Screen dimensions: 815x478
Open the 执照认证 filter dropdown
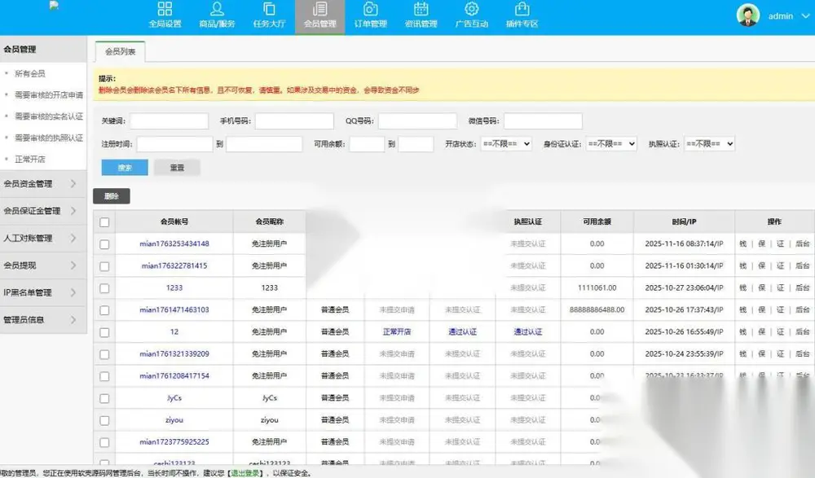point(710,144)
